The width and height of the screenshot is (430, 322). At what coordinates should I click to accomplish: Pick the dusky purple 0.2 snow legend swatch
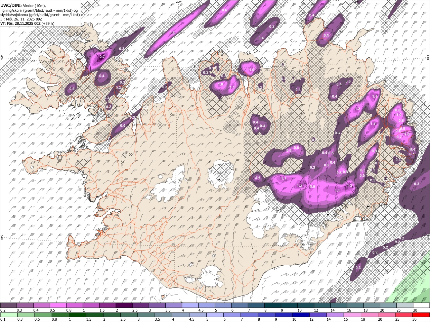(8, 306)
